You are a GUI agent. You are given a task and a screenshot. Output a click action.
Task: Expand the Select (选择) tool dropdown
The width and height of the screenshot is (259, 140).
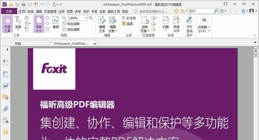[18, 30]
